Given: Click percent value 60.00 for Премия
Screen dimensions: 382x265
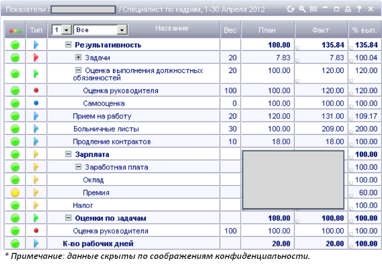Looking at the screenshot, I should click(x=368, y=193).
